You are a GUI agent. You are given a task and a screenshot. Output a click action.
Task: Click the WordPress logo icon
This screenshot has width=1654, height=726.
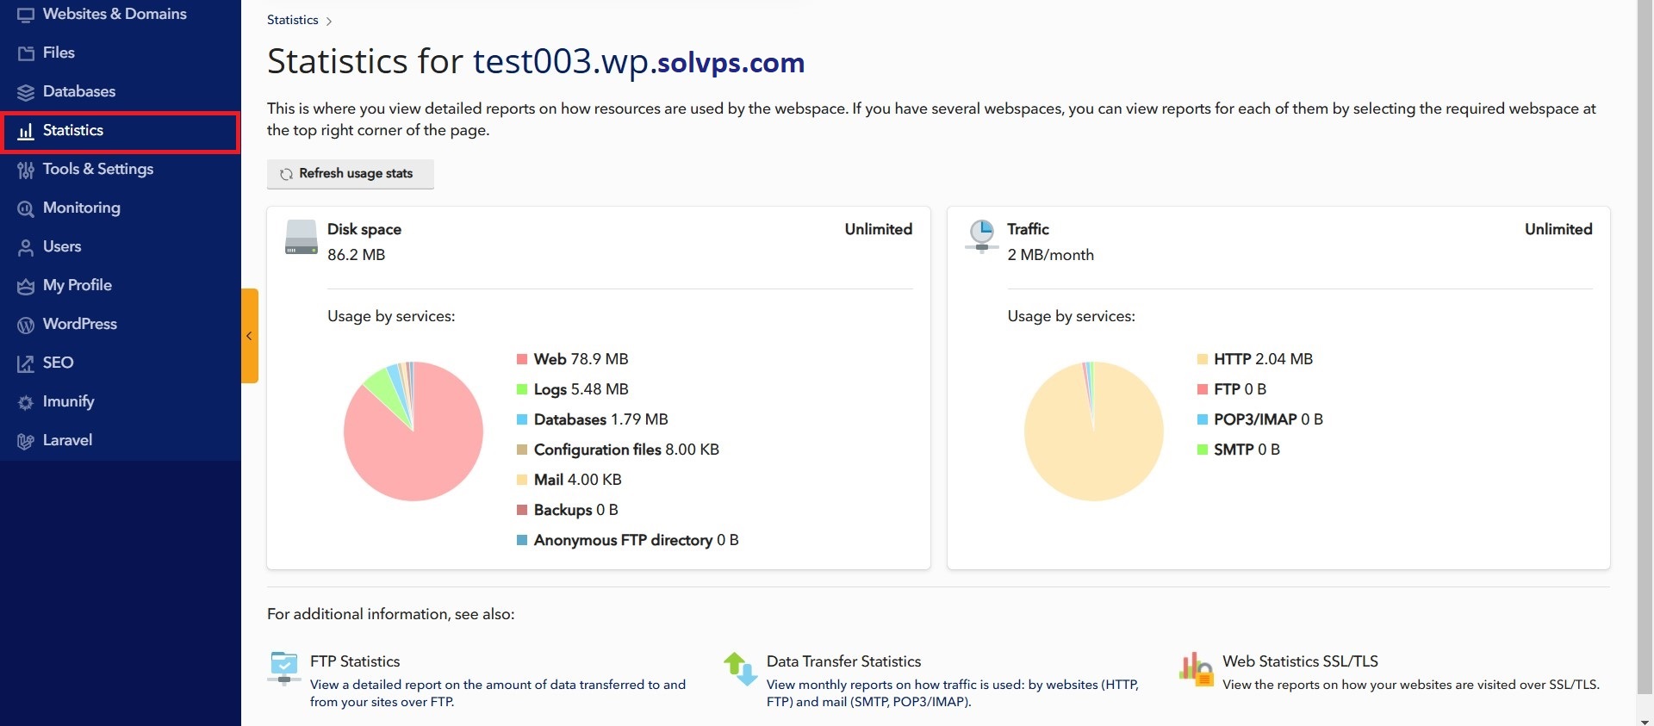pos(26,325)
